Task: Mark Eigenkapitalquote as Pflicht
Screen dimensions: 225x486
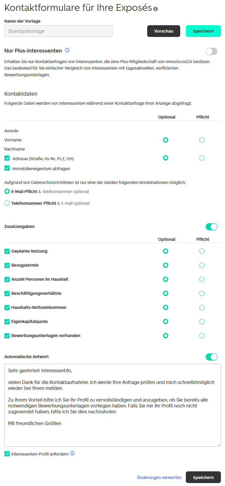Action: coord(202,321)
